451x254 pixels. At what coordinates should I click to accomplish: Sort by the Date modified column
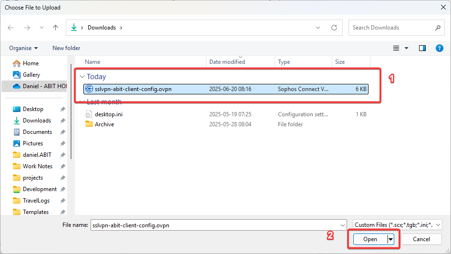pos(227,62)
